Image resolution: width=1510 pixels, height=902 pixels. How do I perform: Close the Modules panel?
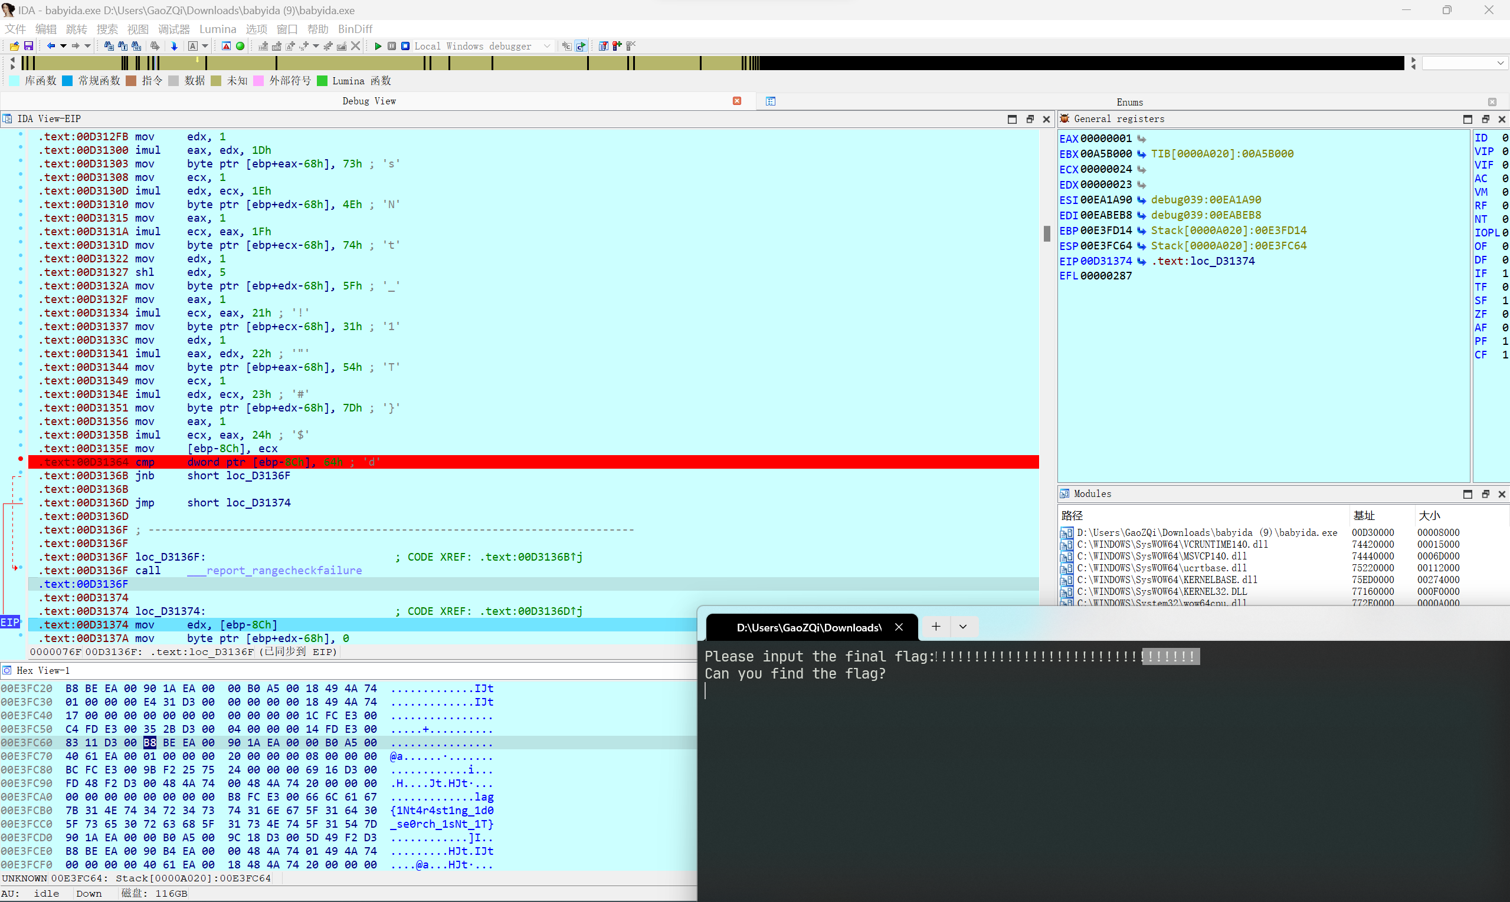(x=1502, y=494)
